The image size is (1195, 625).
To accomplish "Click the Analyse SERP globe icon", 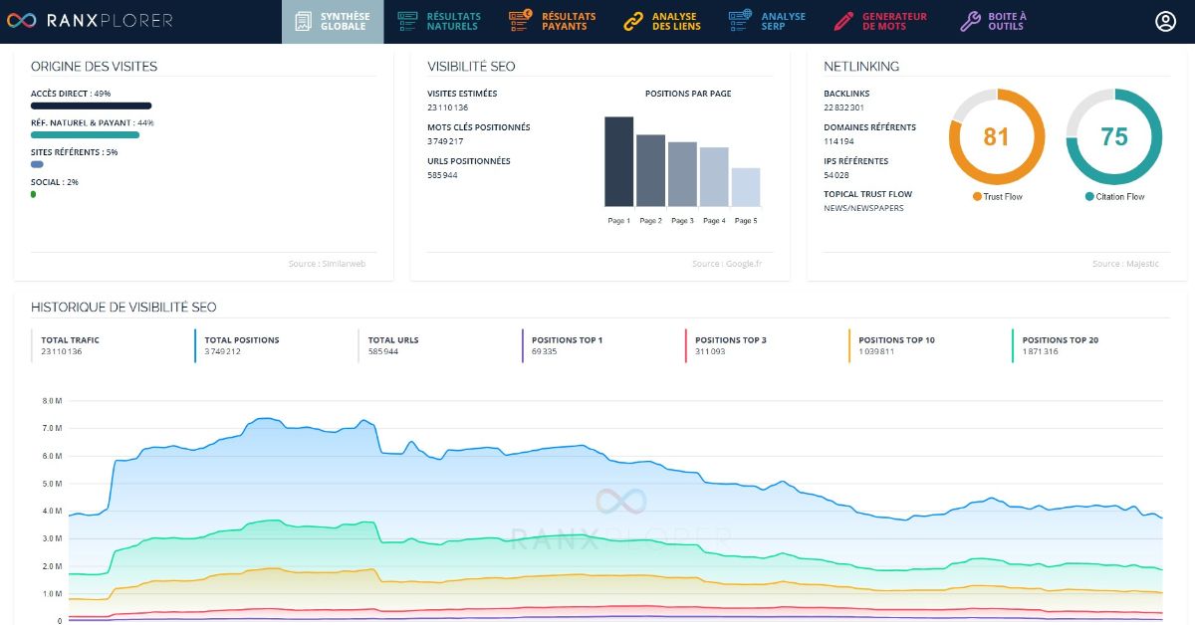I will tap(740, 21).
